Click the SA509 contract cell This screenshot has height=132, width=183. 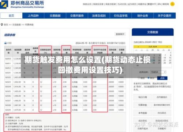(8, 110)
